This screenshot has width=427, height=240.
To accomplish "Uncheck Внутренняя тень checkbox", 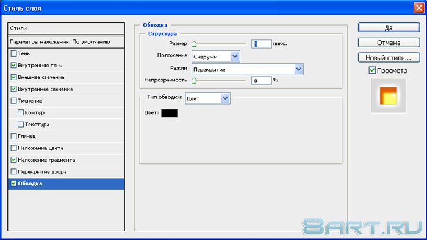I will point(13,66).
